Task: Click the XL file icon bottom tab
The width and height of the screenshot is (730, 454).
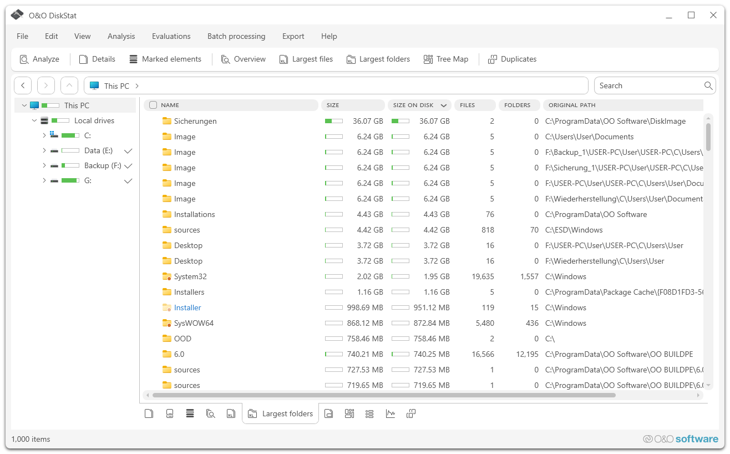Action: [231, 413]
